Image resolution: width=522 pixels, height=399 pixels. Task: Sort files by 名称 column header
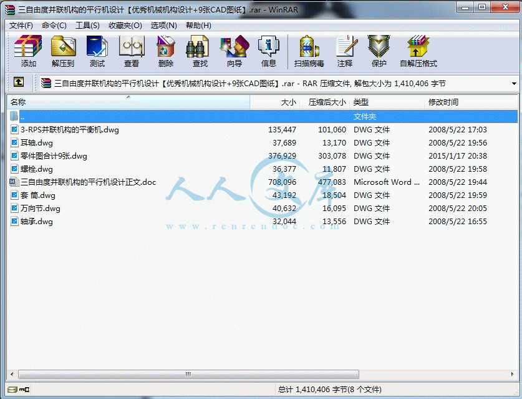point(128,102)
